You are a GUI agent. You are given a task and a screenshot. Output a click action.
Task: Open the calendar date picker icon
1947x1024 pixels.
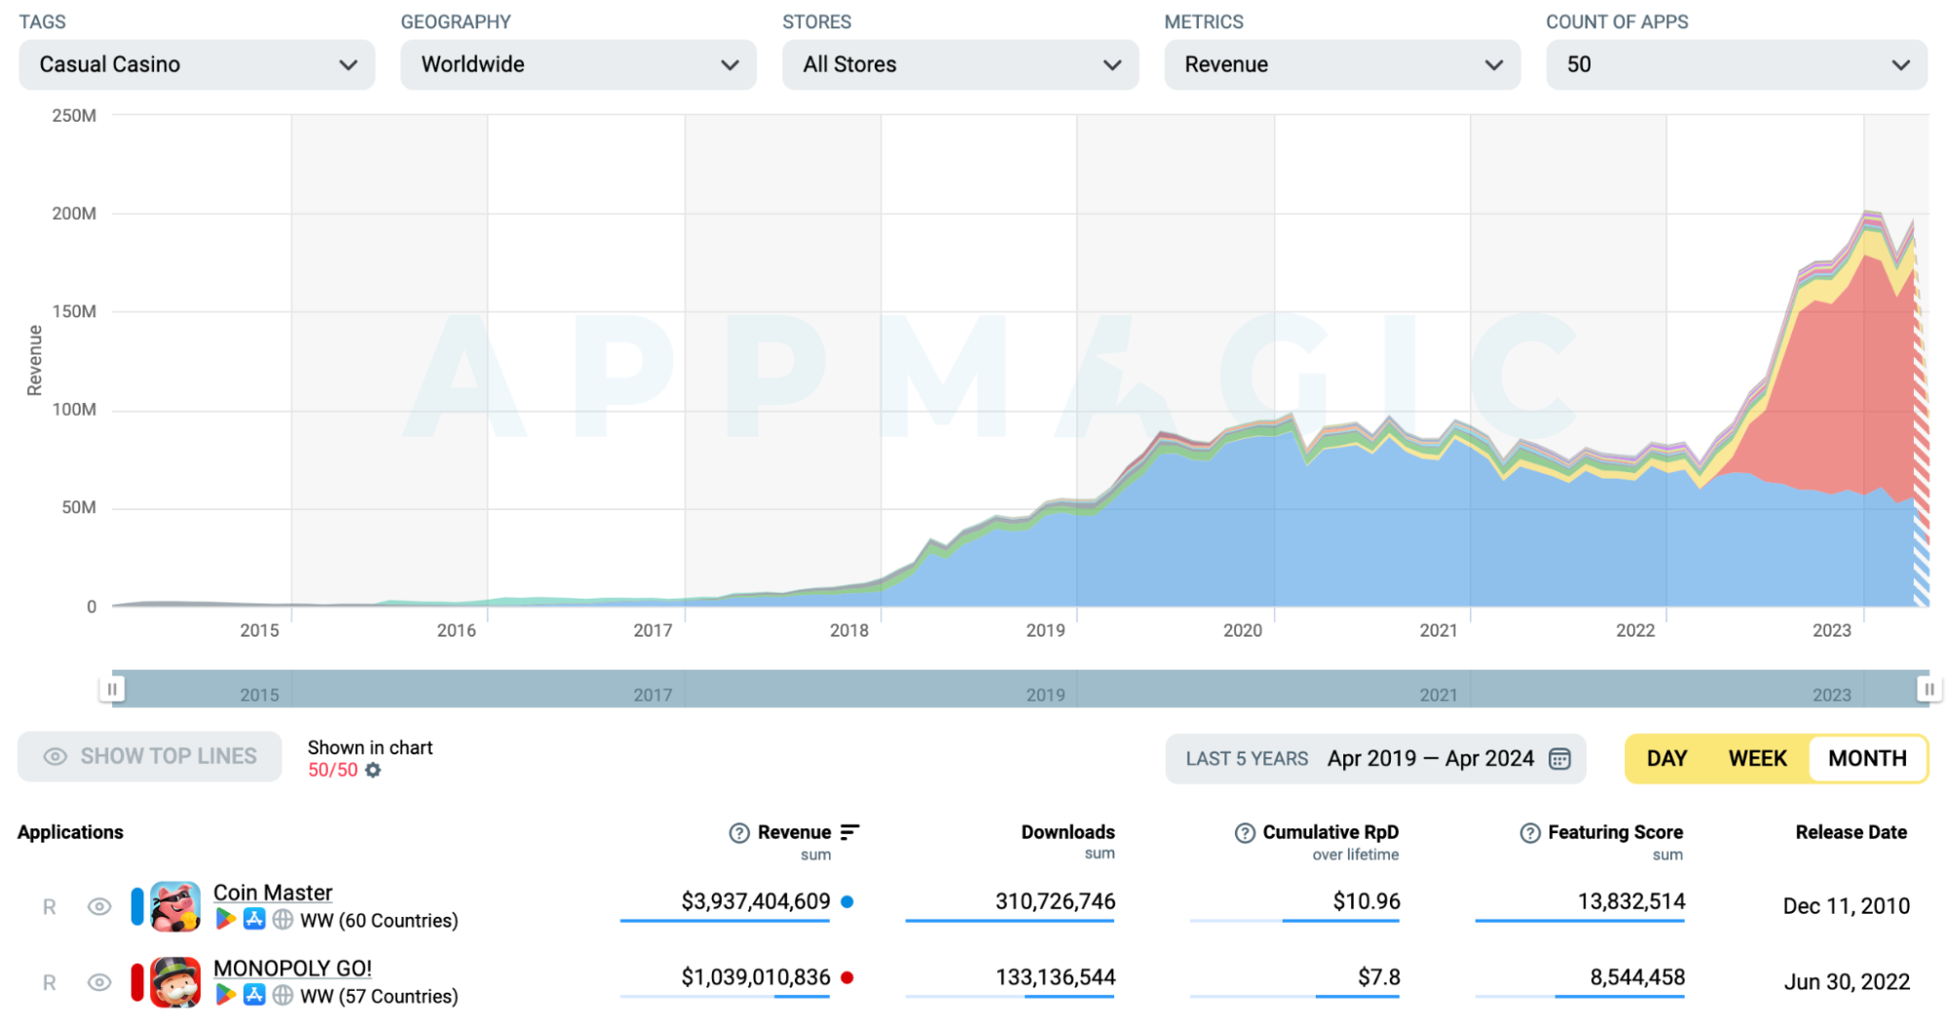1559,758
